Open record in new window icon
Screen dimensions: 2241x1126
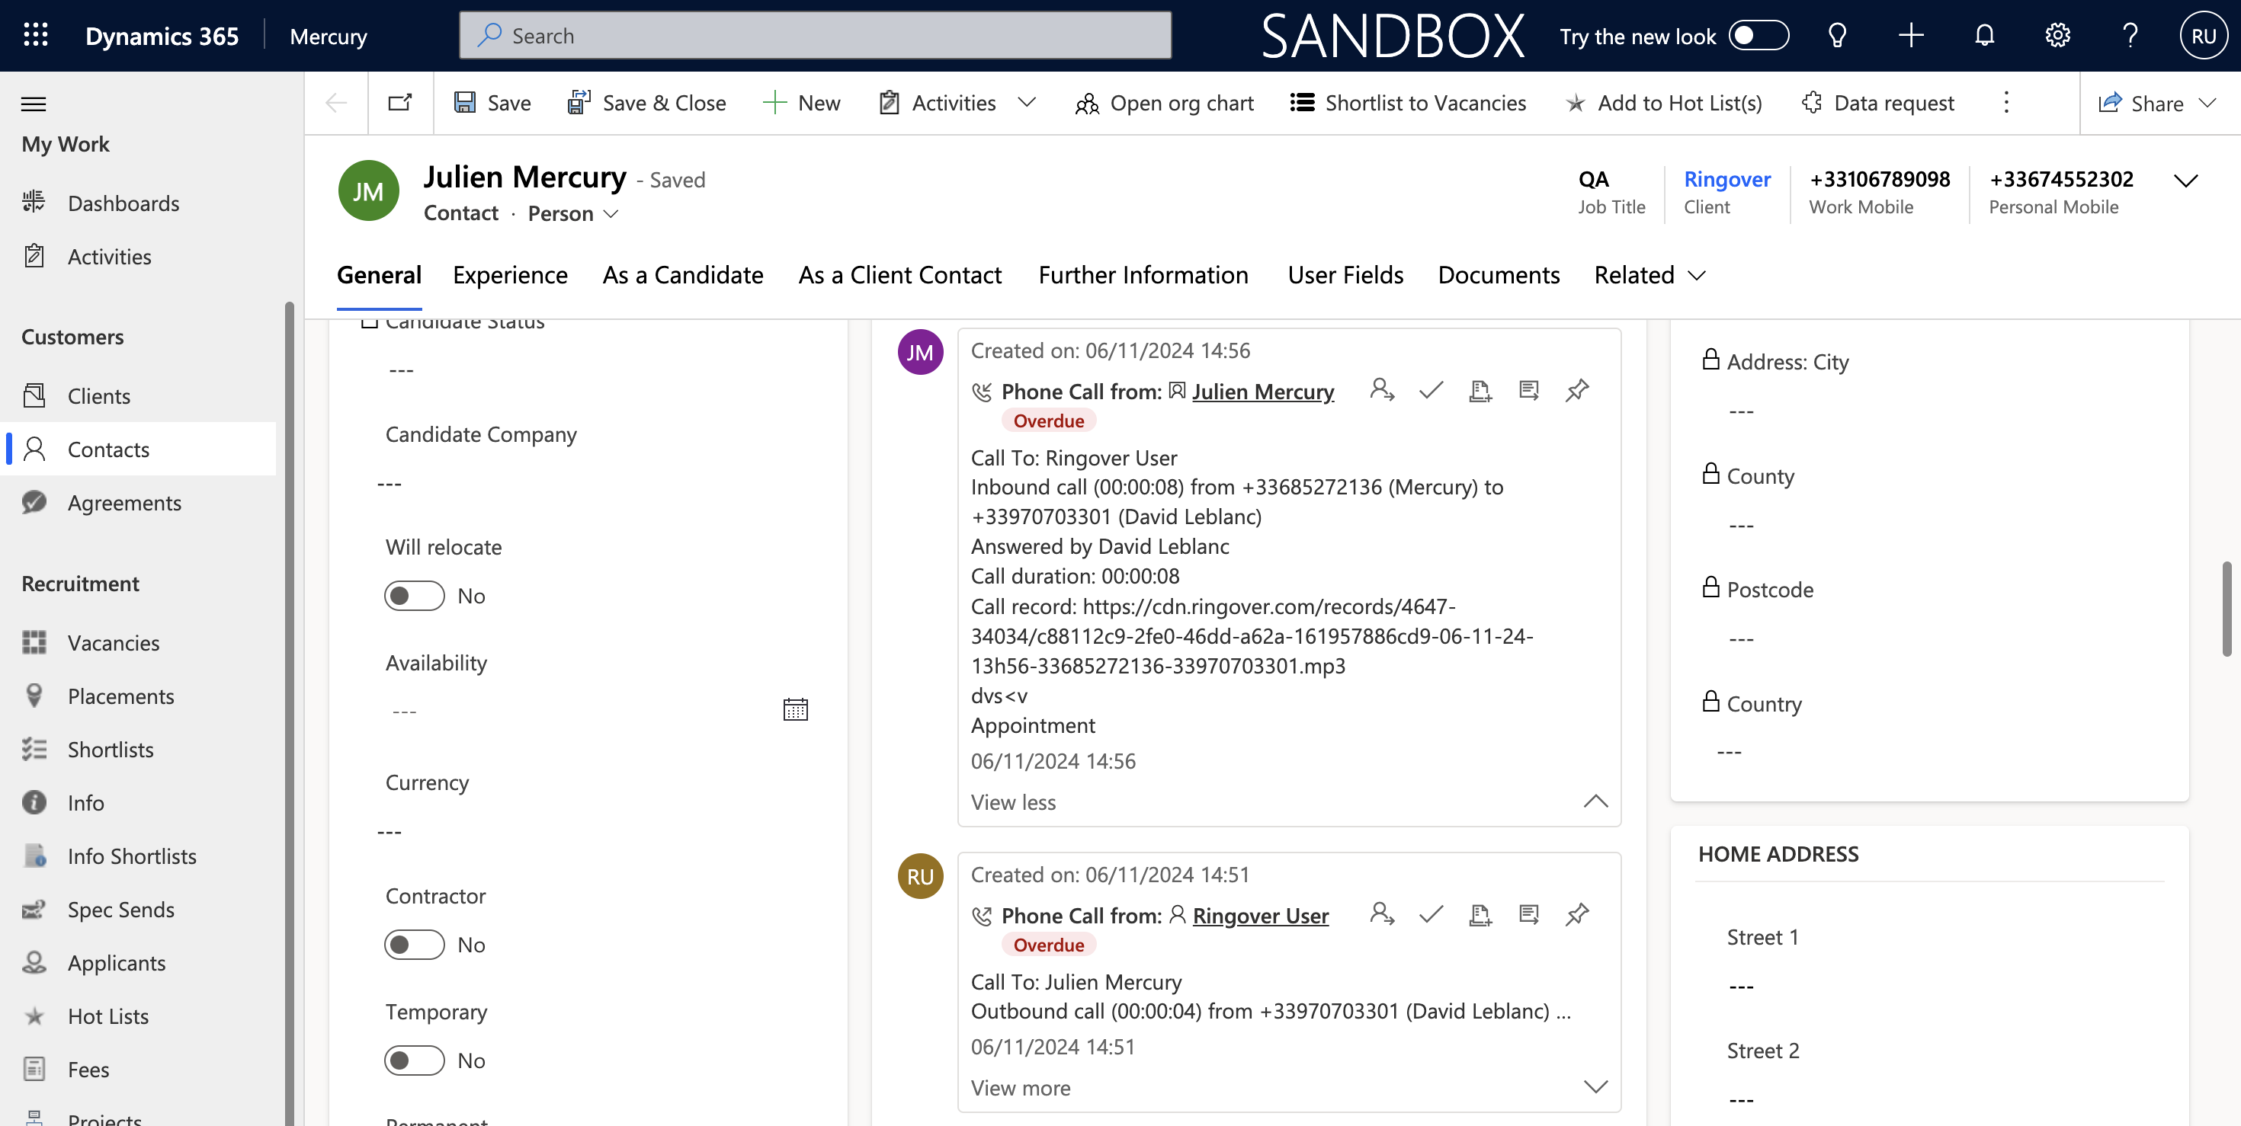click(x=400, y=104)
